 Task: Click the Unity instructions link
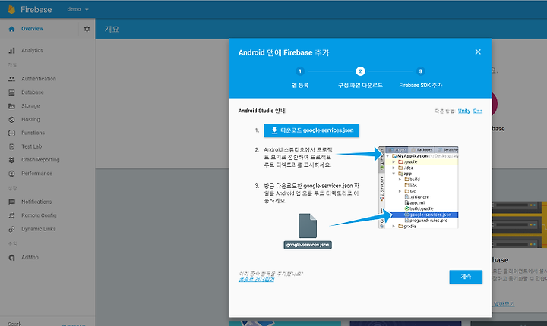point(464,111)
